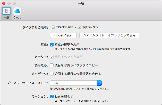
Task: Select the 一般 (General) preferences tab icon
Action: click(x=6, y=11)
